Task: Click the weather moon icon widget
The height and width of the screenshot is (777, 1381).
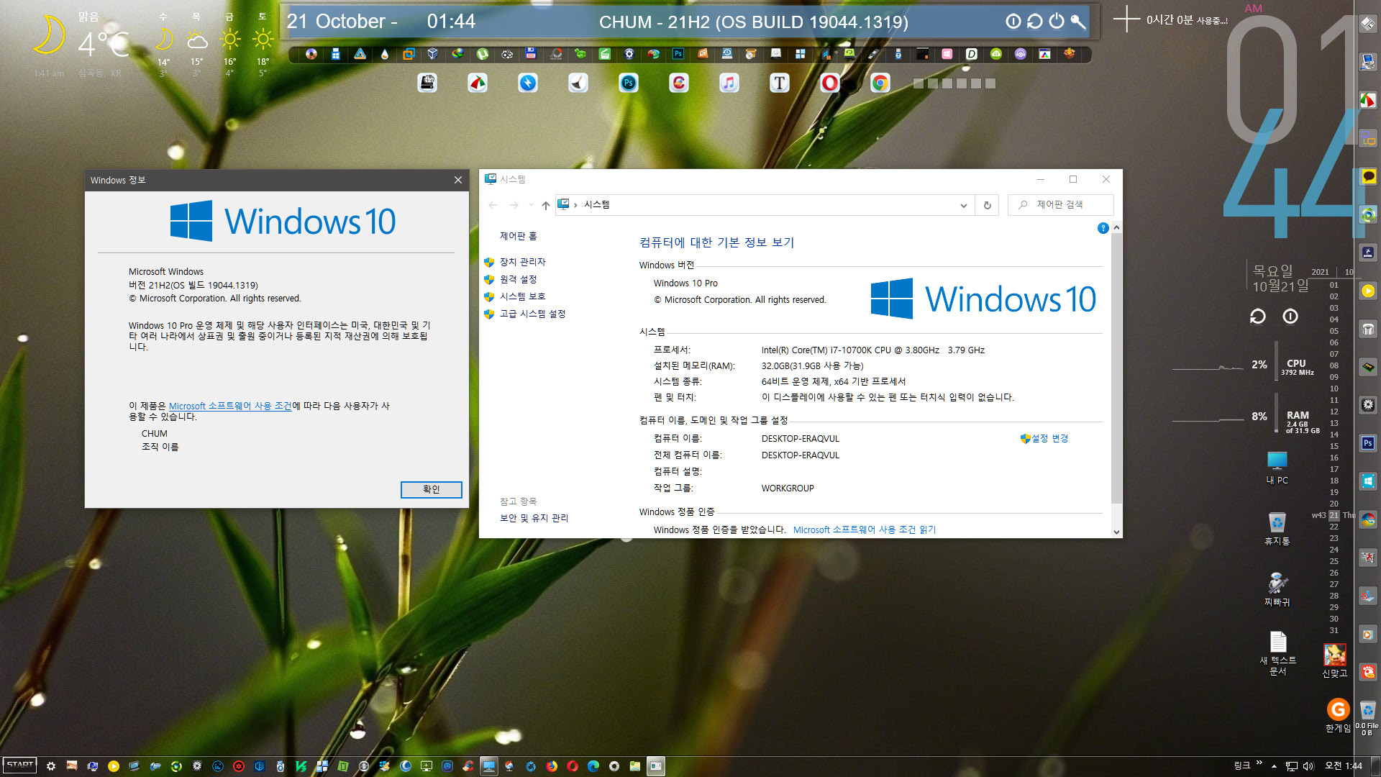Action: (x=50, y=36)
